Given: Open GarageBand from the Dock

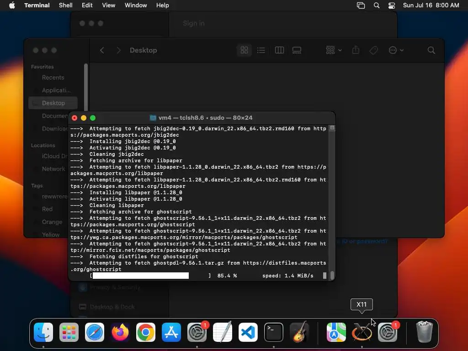Looking at the screenshot, I should click(x=299, y=332).
